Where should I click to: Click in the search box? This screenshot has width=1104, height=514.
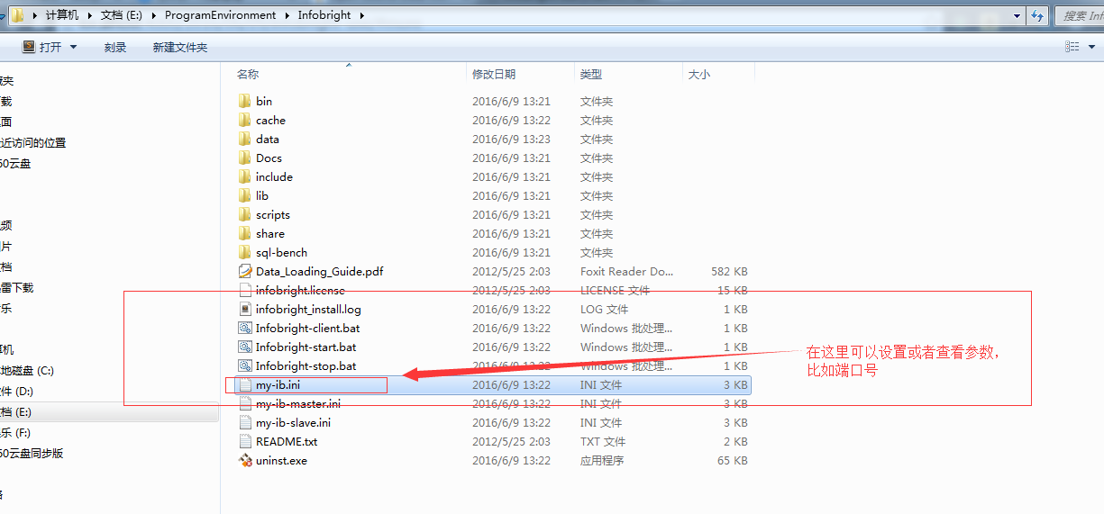1080,15
